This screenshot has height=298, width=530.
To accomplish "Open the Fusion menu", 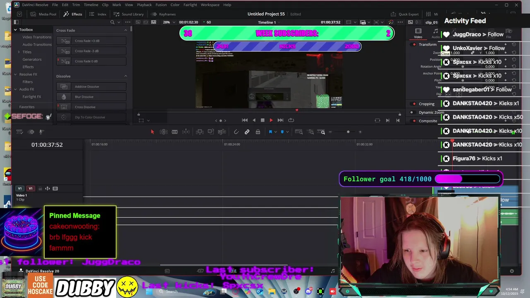I will pos(161,5).
